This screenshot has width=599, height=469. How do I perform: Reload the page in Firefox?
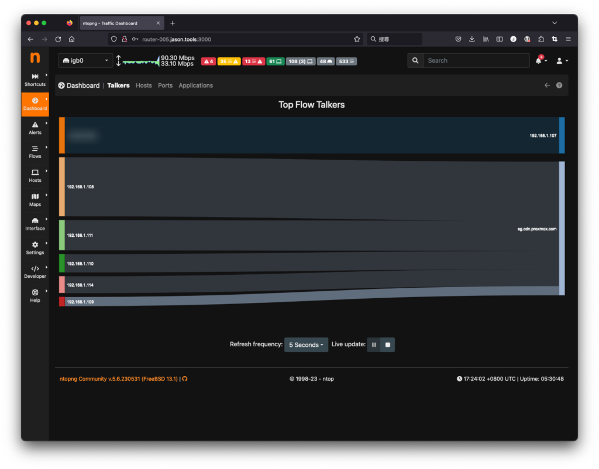tap(58, 39)
